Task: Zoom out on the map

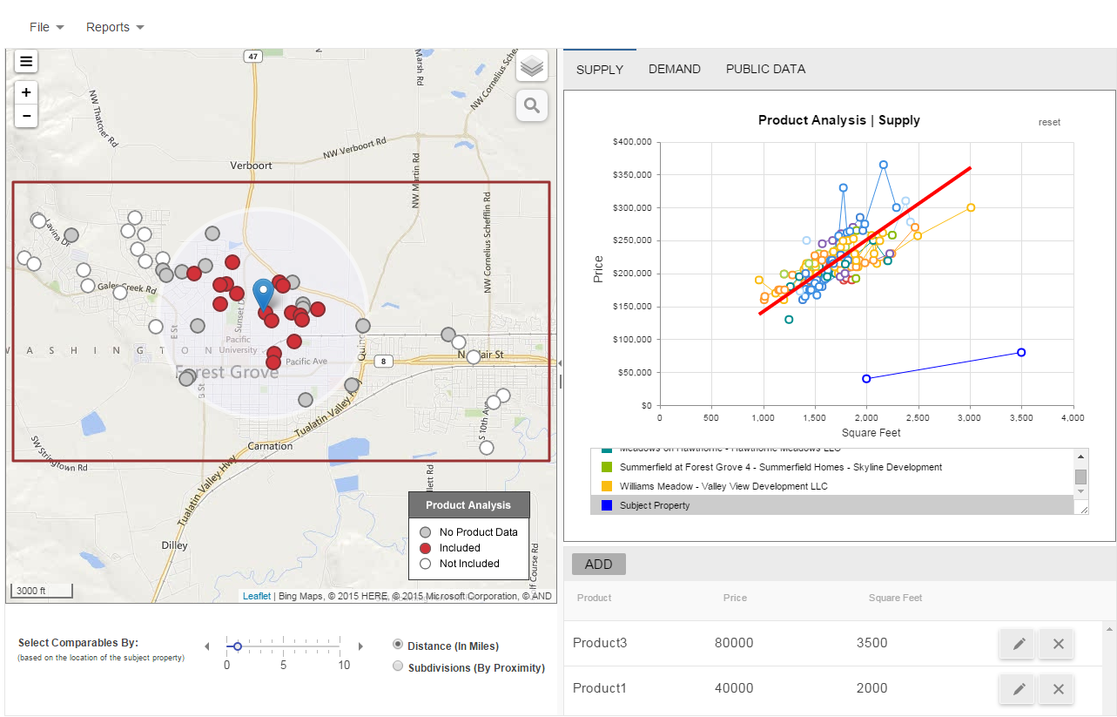Action: [26, 116]
